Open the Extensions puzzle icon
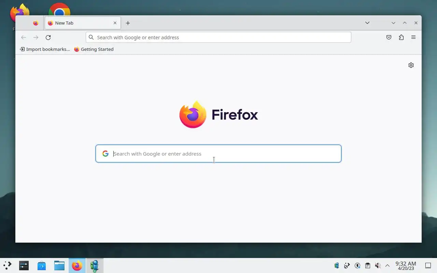 tap(401, 37)
